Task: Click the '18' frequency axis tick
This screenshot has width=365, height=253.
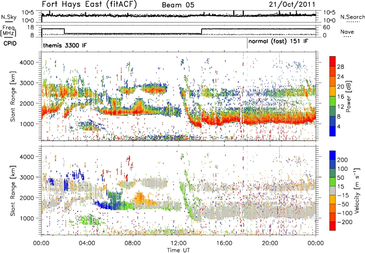Action: tap(31, 27)
